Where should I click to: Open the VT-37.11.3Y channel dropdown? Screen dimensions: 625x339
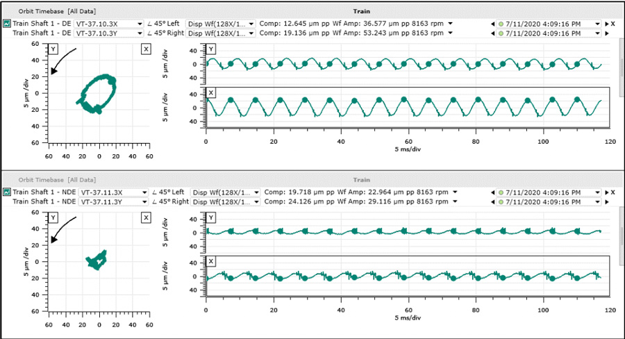[114, 202]
